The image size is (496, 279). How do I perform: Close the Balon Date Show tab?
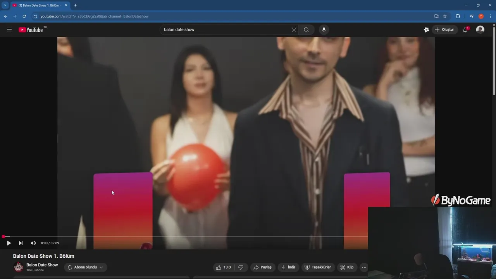66,5
